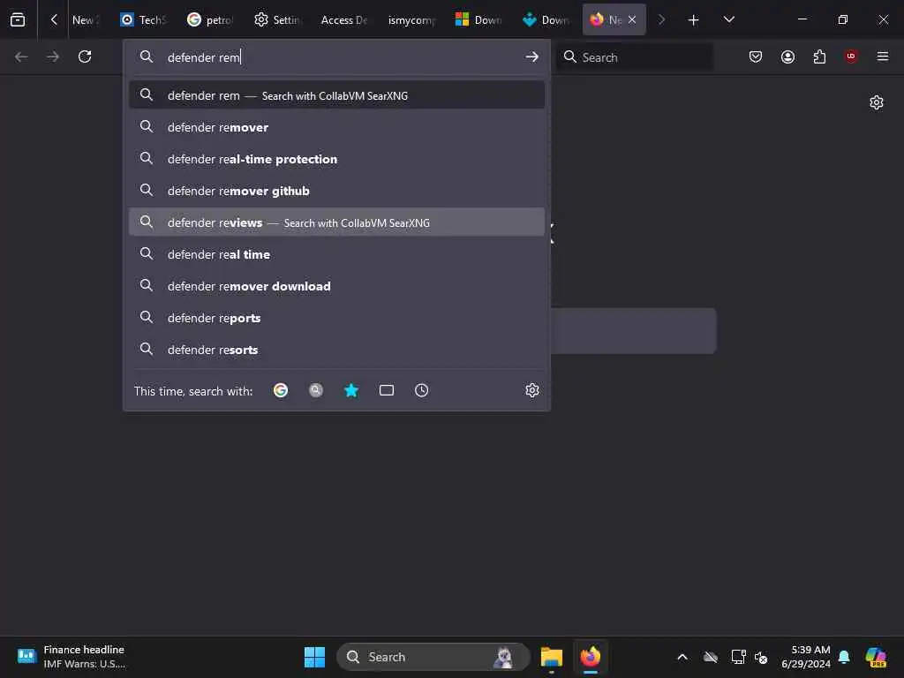Switch to the TechS tab
Screen dimensions: 904x678
(143, 19)
